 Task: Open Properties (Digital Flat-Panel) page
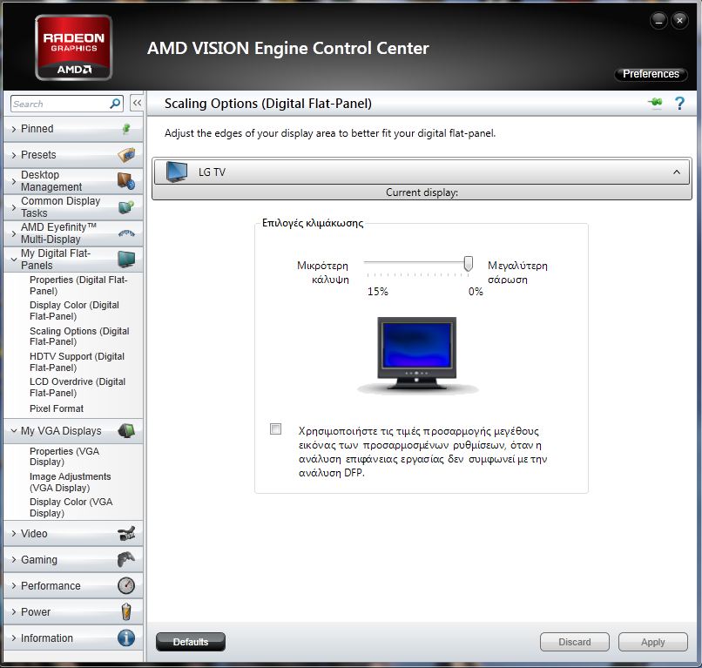78,285
